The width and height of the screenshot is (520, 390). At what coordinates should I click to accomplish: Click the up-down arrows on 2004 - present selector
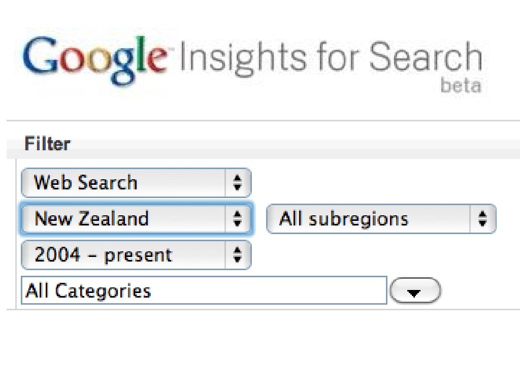tap(237, 255)
